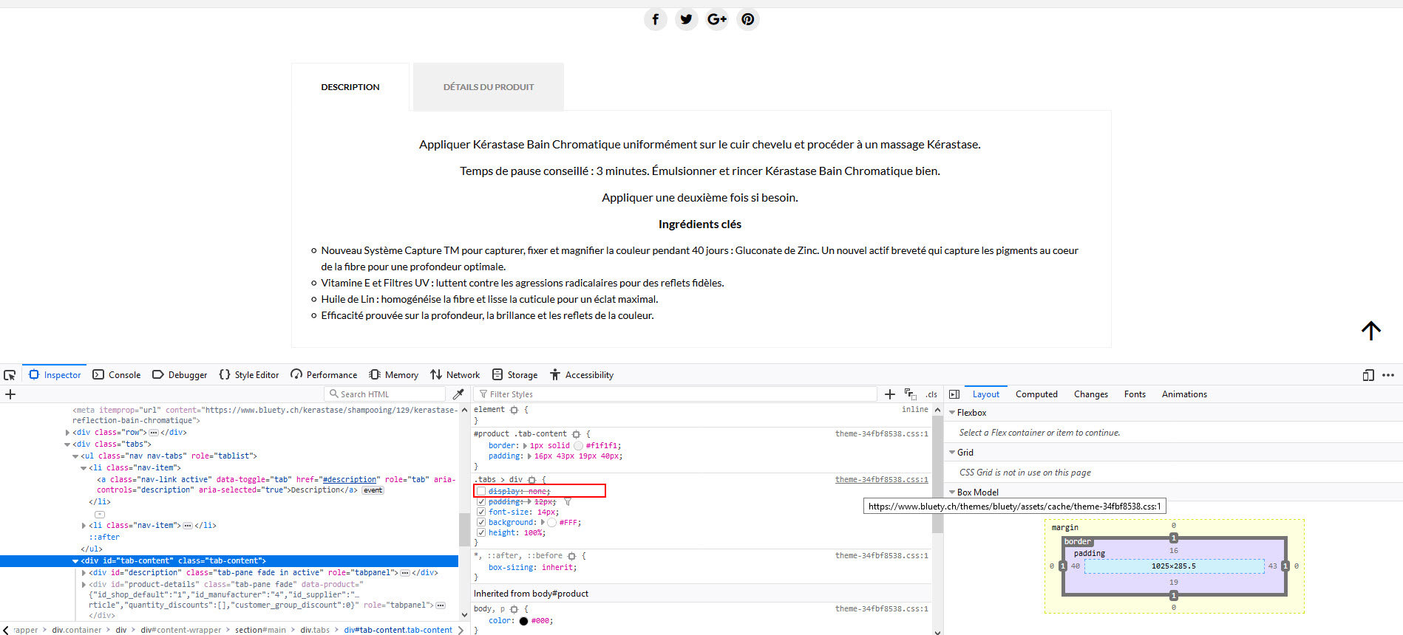Collapse the sidebar pane toggle next to Layout

tap(954, 394)
